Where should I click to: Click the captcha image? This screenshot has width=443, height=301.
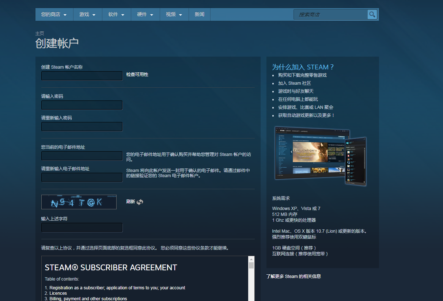79,202
